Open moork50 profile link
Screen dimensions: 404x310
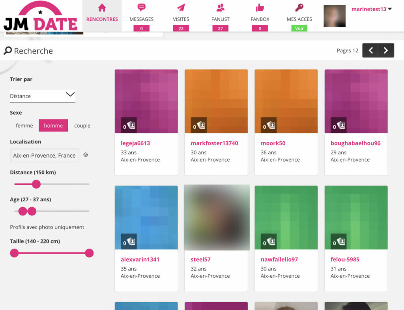click(x=273, y=143)
